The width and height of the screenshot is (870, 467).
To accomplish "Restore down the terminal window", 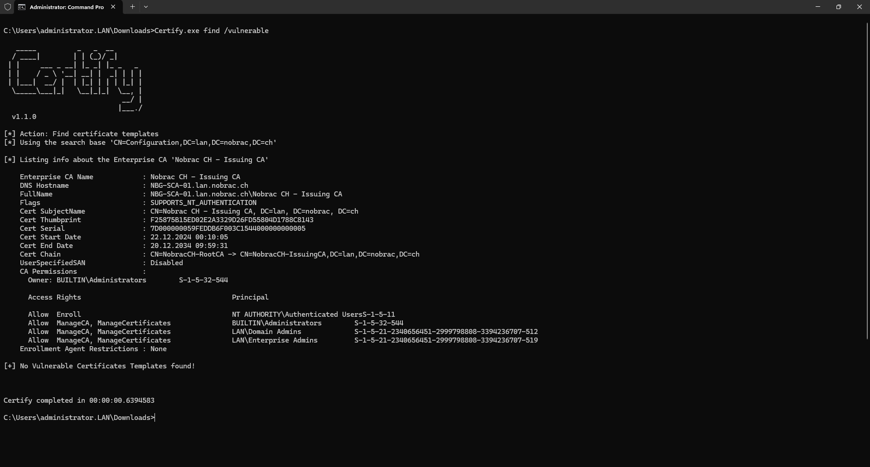I will point(839,7).
